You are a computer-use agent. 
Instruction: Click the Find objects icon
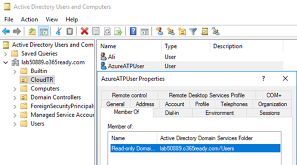coord(205,31)
